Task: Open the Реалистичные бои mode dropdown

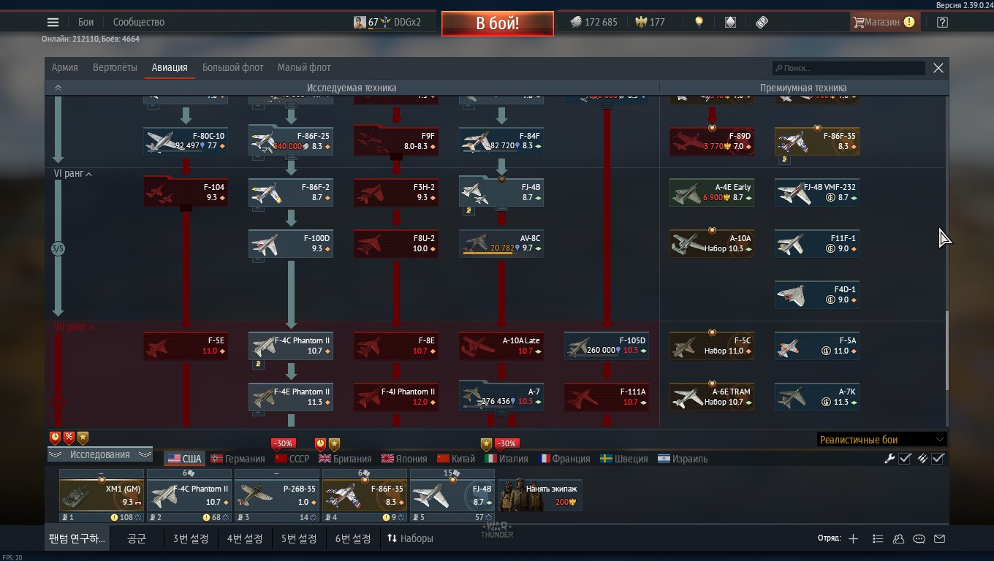Action: 882,439
